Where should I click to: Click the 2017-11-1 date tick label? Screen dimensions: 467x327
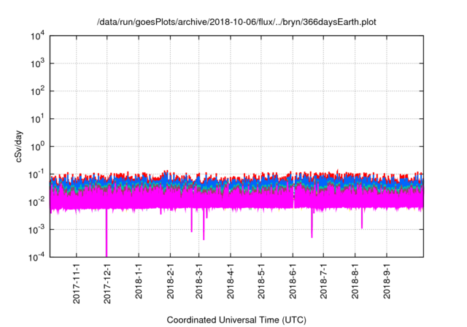(77, 282)
